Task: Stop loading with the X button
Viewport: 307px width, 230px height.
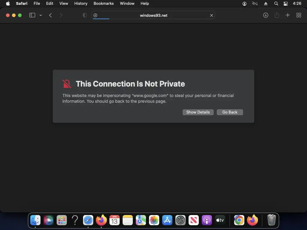Action: [211, 15]
